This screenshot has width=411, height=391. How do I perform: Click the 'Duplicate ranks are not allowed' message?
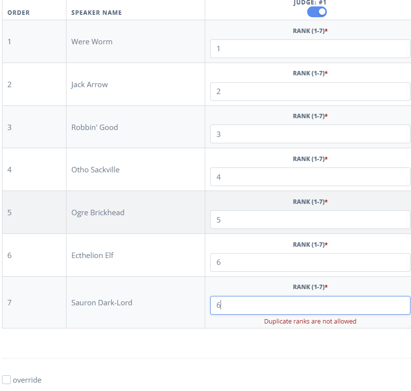coord(310,321)
